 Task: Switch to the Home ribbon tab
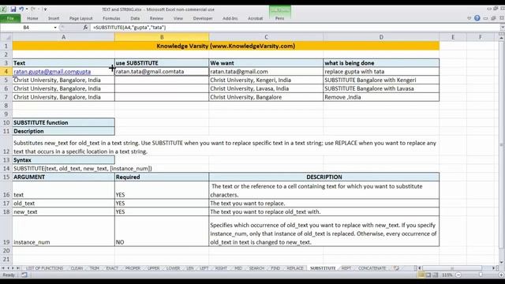point(32,18)
